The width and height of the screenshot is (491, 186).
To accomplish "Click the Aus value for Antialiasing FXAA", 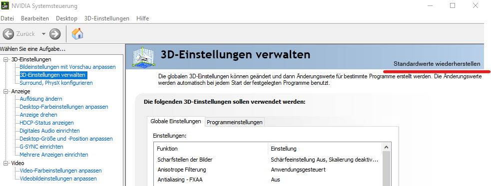I will click(275, 180).
